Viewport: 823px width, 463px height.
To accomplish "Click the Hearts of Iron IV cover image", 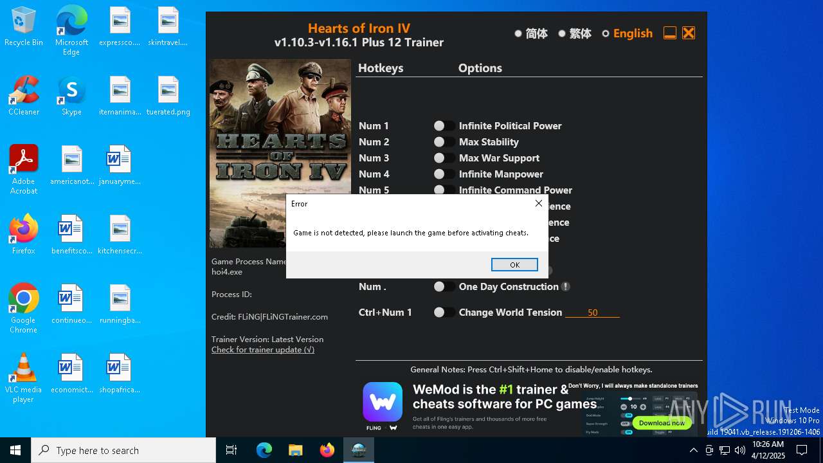I will pyautogui.click(x=280, y=153).
